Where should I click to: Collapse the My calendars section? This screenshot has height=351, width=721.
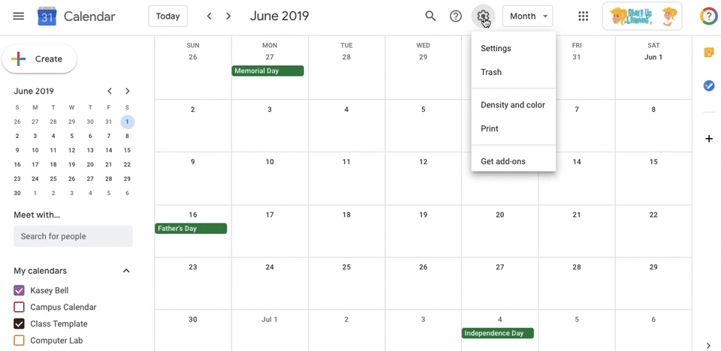click(x=126, y=271)
